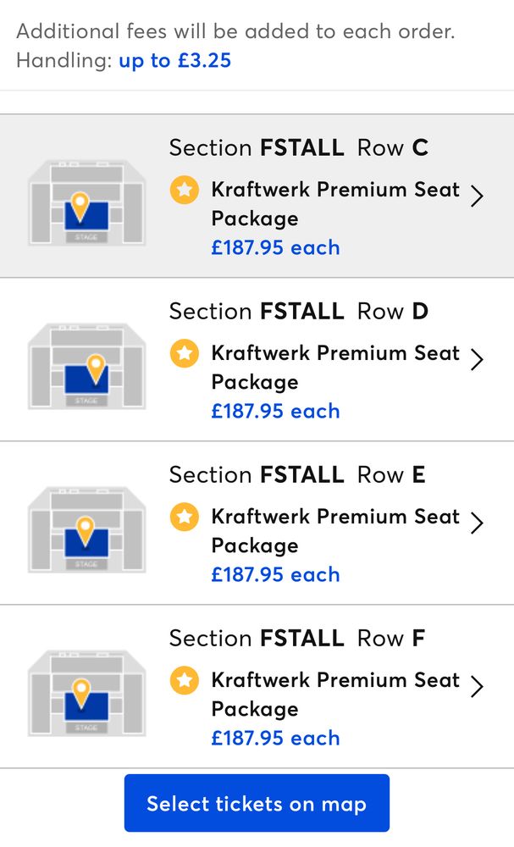
Task: Open the Row D seat map thumbnail
Action: 86,368
